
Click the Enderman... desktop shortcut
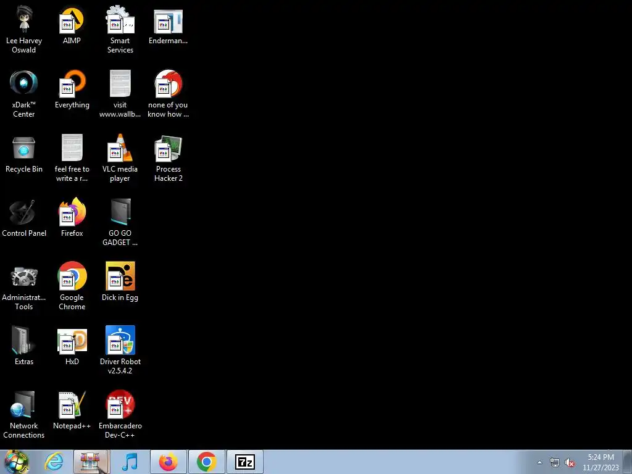click(x=168, y=25)
